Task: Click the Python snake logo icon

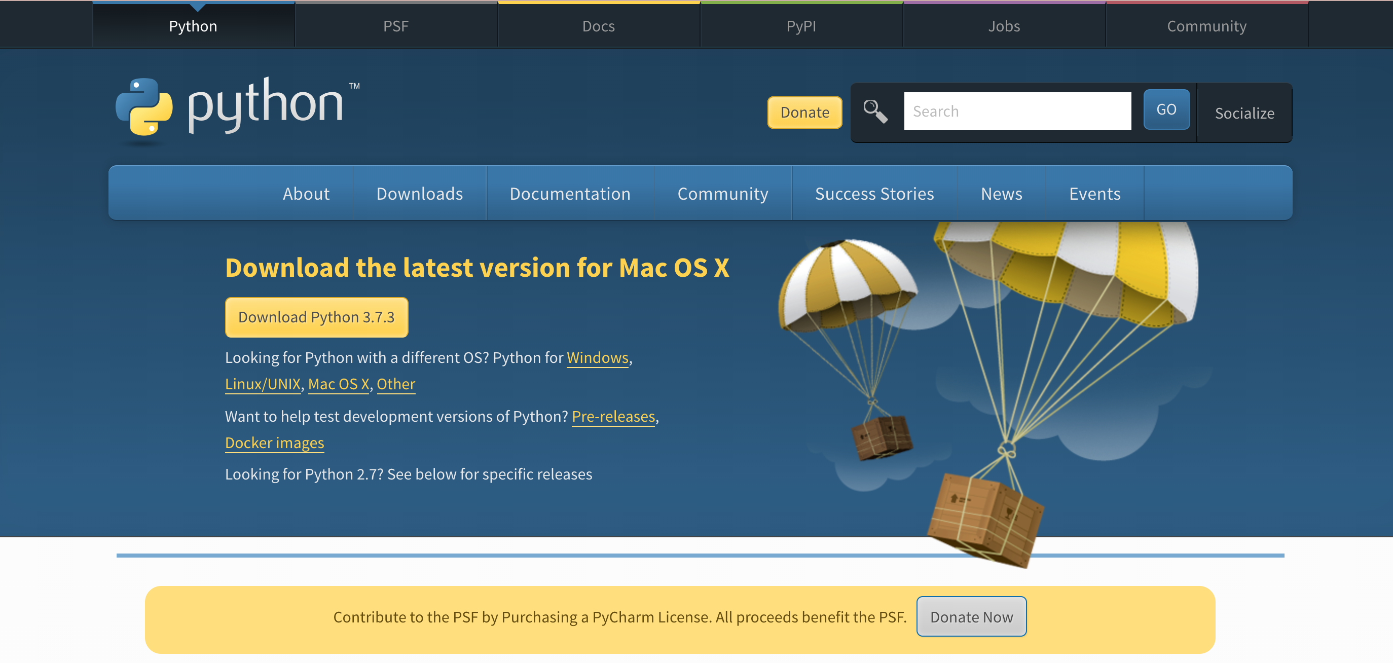Action: 144,106
